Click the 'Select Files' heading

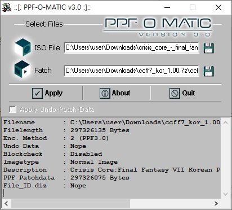(x=44, y=24)
